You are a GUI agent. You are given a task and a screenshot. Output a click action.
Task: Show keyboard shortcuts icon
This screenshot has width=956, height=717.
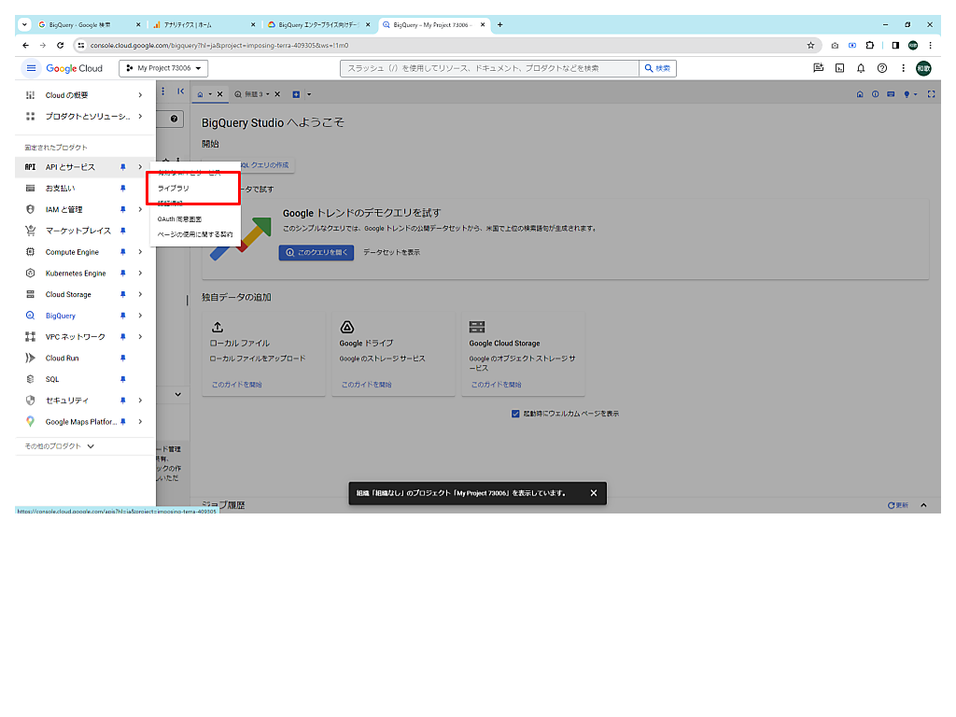[891, 94]
